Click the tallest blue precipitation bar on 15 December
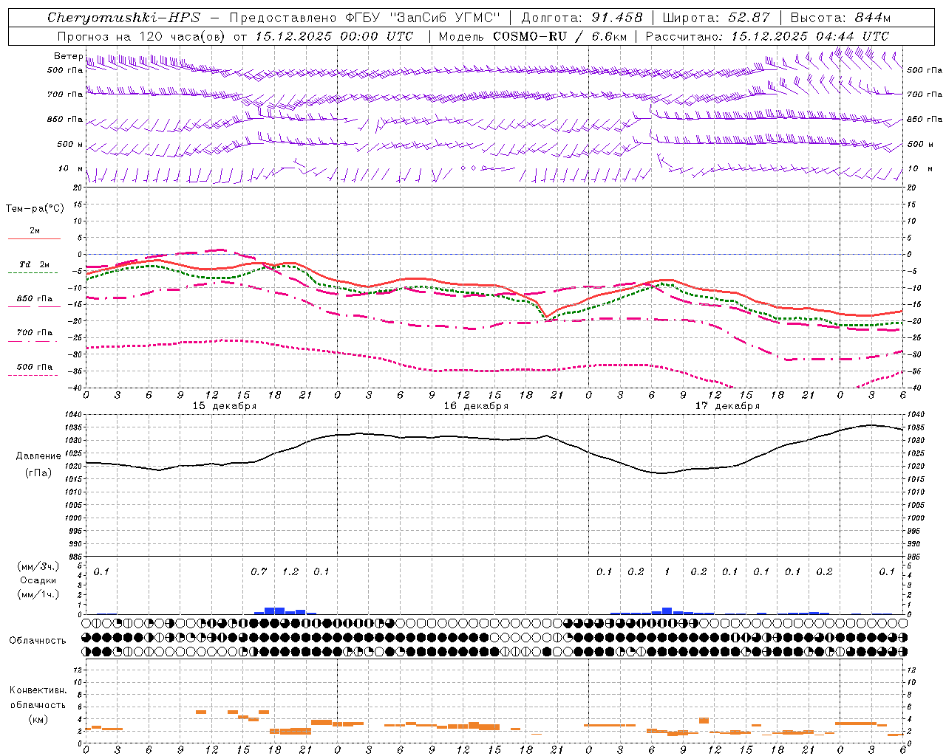Image resolution: width=946 pixels, height=756 pixels. pyautogui.click(x=274, y=611)
